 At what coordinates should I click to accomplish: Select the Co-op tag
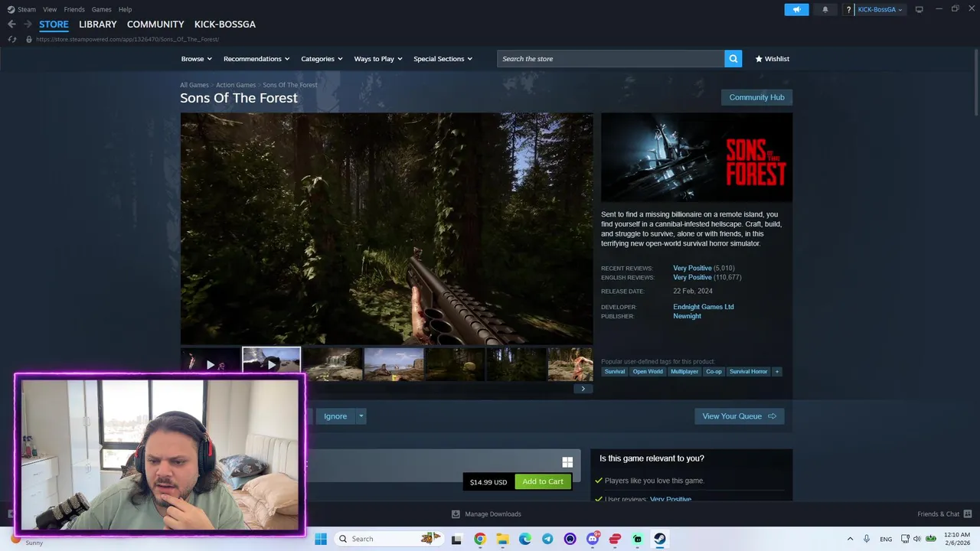pyautogui.click(x=714, y=372)
